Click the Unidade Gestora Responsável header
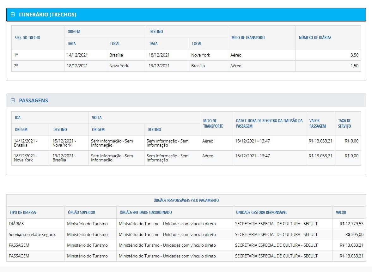This screenshot has width=372, height=272. point(261,212)
